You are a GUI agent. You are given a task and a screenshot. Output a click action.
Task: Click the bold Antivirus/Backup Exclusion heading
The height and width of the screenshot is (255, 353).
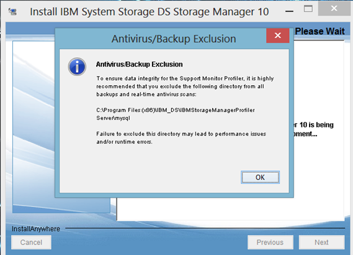coord(139,64)
